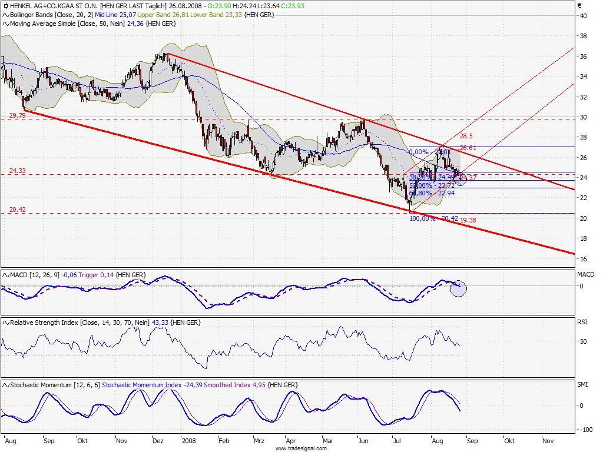Click the Trigger 0,14 value

click(x=95, y=275)
